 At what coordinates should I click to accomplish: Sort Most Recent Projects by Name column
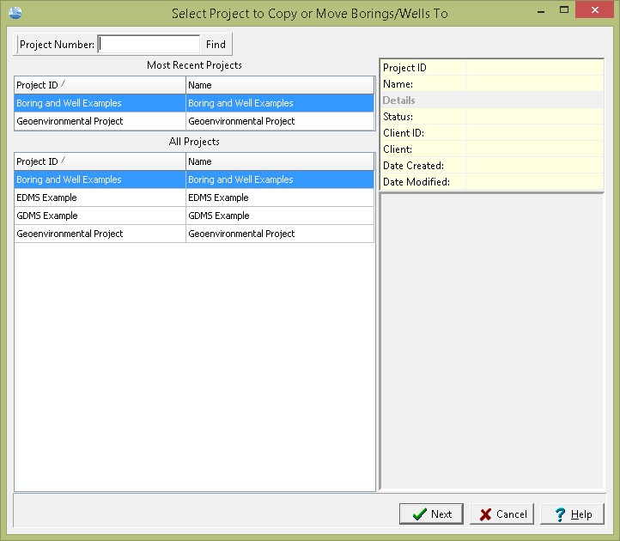click(x=279, y=85)
